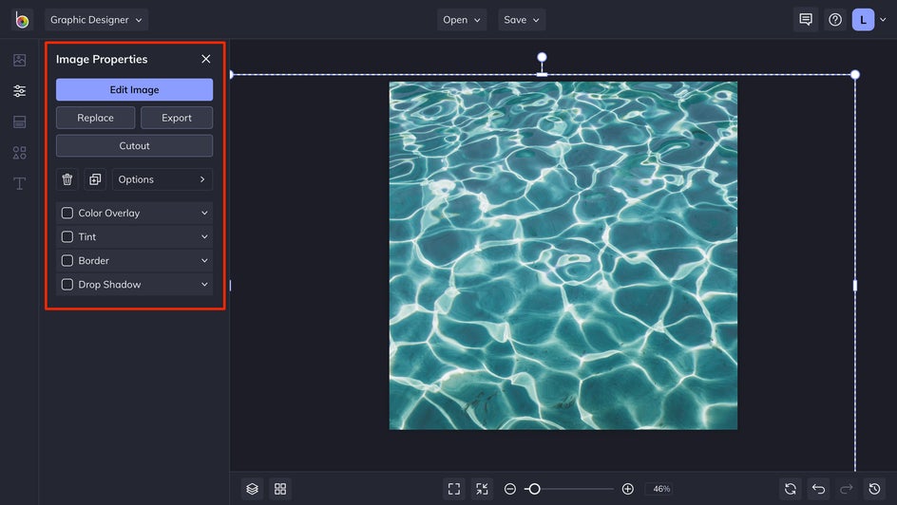Open the history clock icon
This screenshot has height=505, width=897.
coord(874,489)
